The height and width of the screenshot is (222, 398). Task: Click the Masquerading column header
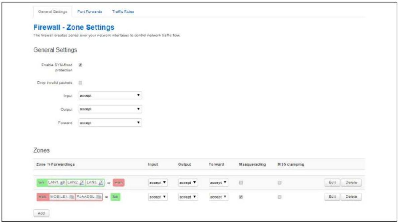point(252,165)
